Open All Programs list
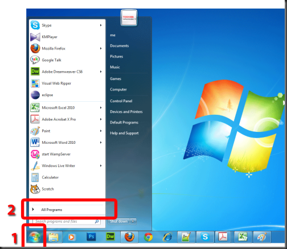 coord(67,210)
